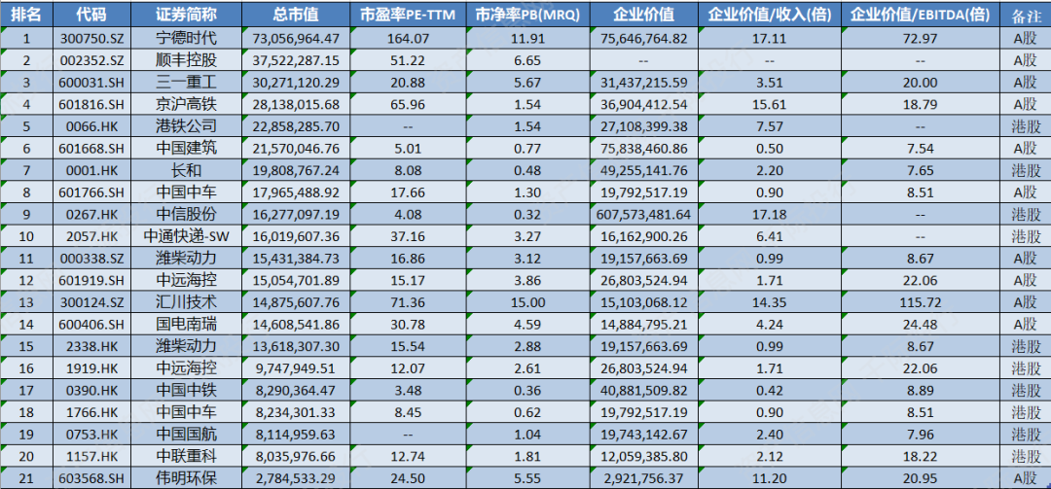Screen dimensions: 1051x489
Task: Select code cell 601766.SH
Action: click(91, 192)
